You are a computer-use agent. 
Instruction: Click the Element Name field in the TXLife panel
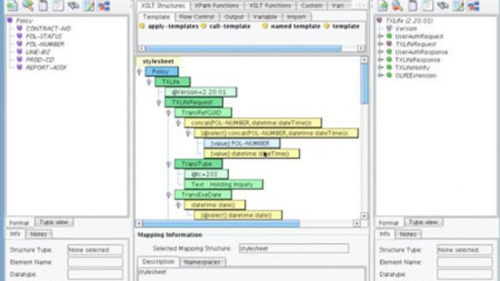[465, 262]
